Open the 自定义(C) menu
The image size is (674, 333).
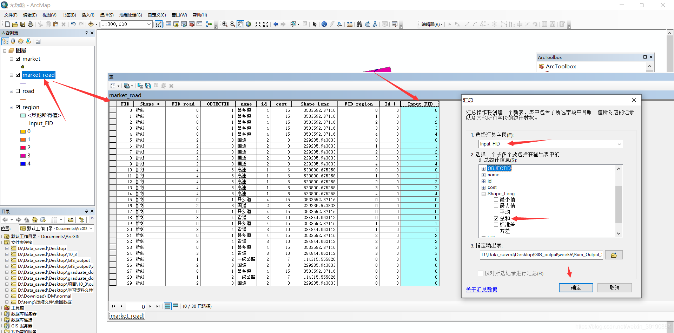[x=157, y=15]
